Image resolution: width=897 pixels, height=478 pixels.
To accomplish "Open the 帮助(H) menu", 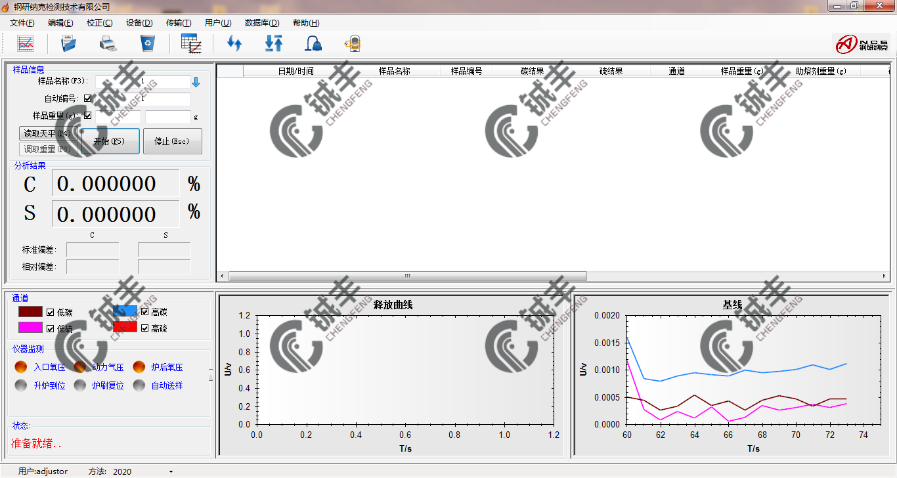I will [306, 22].
